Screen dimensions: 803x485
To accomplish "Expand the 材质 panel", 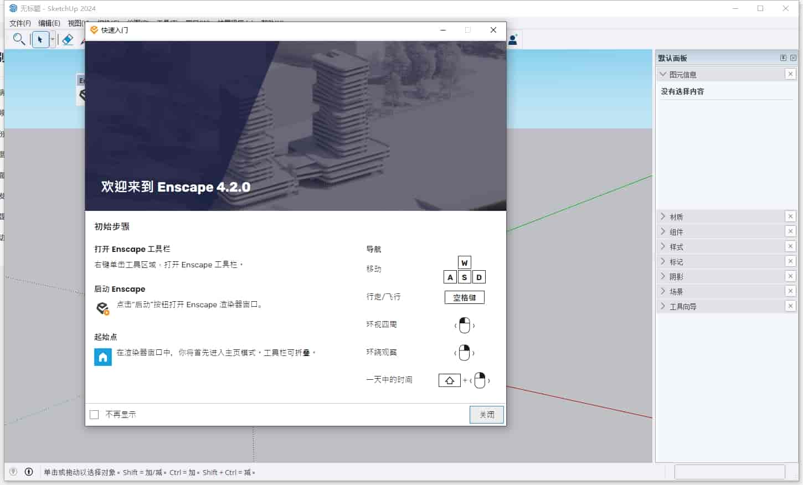I will 664,216.
